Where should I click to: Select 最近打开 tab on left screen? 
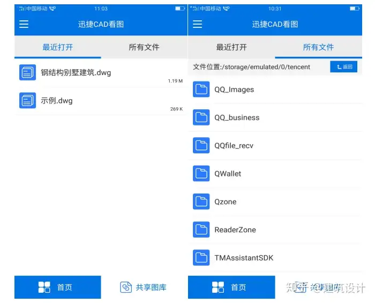(x=58, y=47)
